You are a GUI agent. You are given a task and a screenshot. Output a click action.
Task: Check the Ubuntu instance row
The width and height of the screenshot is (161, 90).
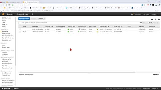point(20,32)
